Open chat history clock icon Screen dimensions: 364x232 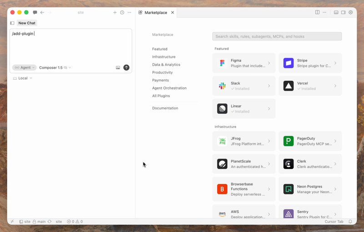[x=122, y=12]
